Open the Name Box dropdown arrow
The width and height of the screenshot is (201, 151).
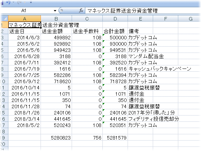pos(55,11)
